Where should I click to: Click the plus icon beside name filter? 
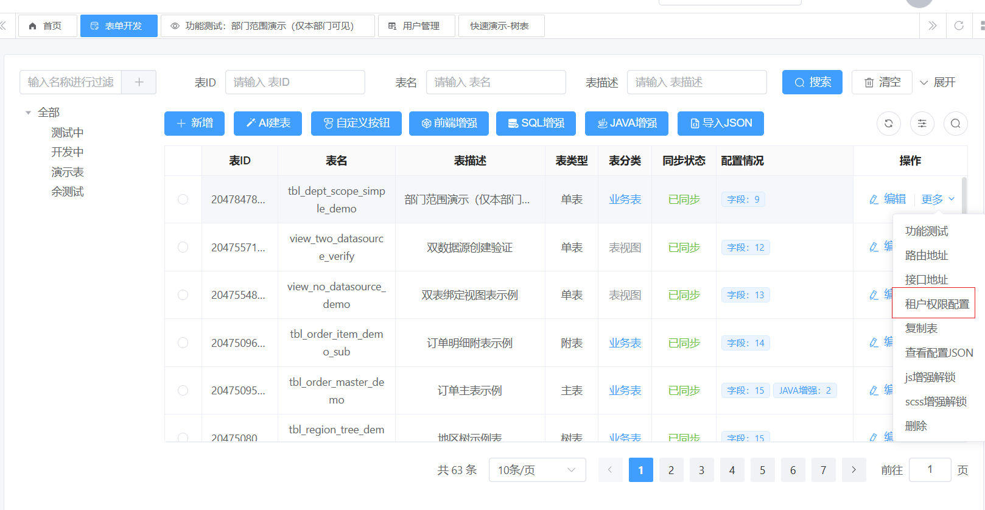[x=139, y=82]
